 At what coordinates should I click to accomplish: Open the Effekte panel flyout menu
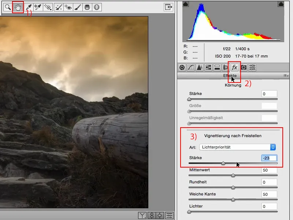(286, 76)
